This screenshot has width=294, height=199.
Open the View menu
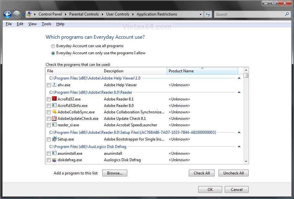[32, 24]
